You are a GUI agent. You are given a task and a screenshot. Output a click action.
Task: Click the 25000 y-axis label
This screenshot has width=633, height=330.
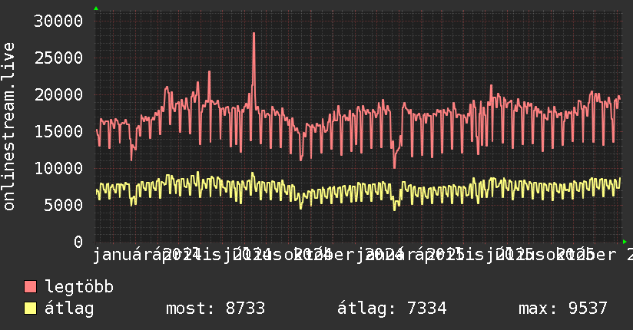tap(59, 58)
